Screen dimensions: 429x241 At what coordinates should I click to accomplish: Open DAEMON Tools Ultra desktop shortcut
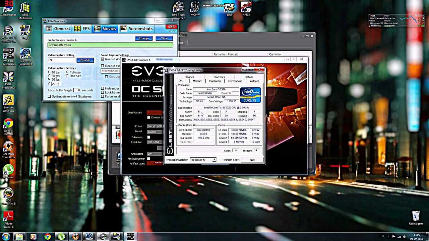coord(9,151)
